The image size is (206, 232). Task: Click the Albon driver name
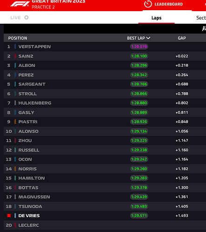27,65
